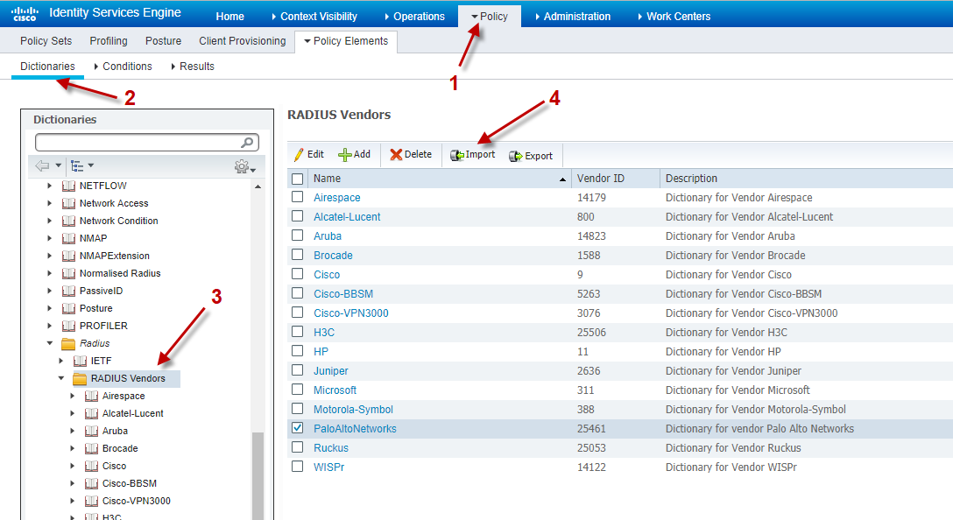Check the WISPr row checkbox

(297, 467)
